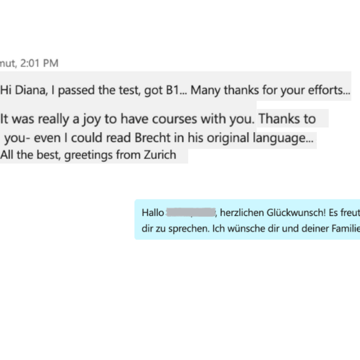This screenshot has height=360, width=360.
Task: Click the "Thanks to" text segment
Action: (287, 119)
